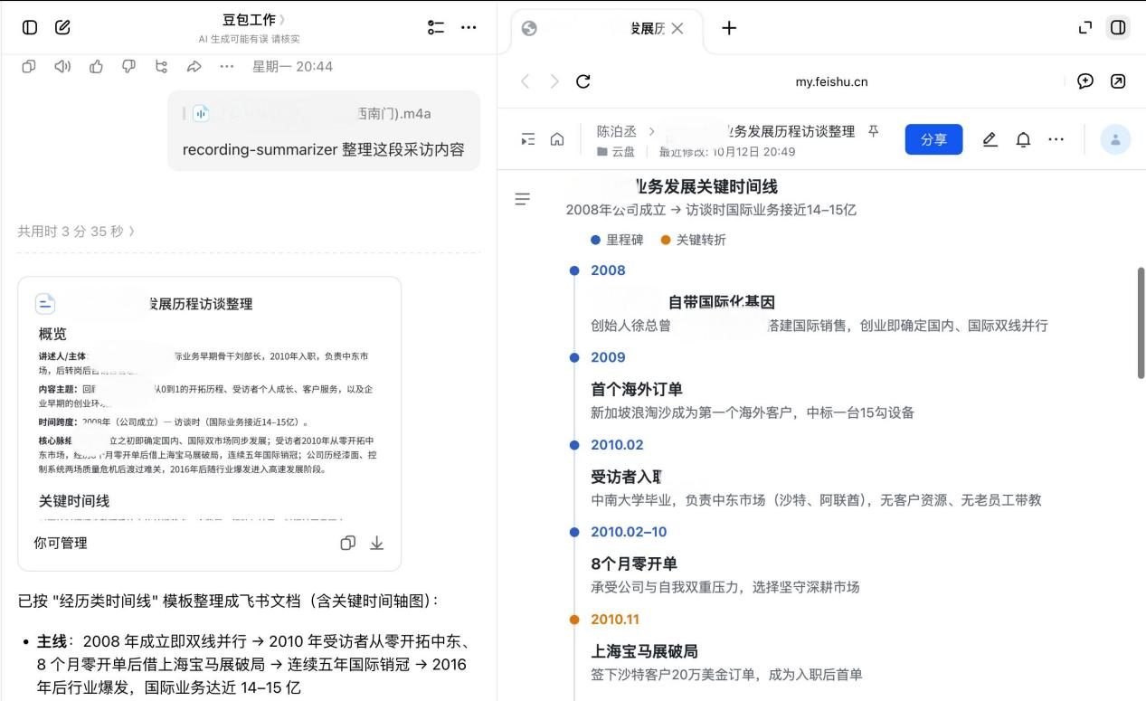Expand the Feishu navigation sidebar
The height and width of the screenshot is (701, 1146).
pos(528,139)
